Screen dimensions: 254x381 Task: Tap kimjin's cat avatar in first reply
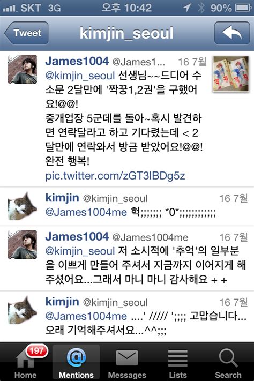pos(23,206)
